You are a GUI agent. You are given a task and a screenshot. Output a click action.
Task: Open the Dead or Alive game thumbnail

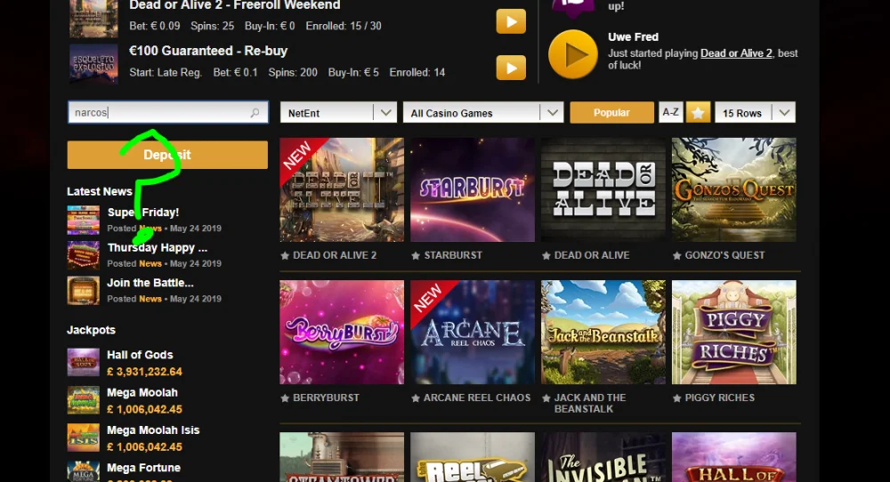(603, 190)
